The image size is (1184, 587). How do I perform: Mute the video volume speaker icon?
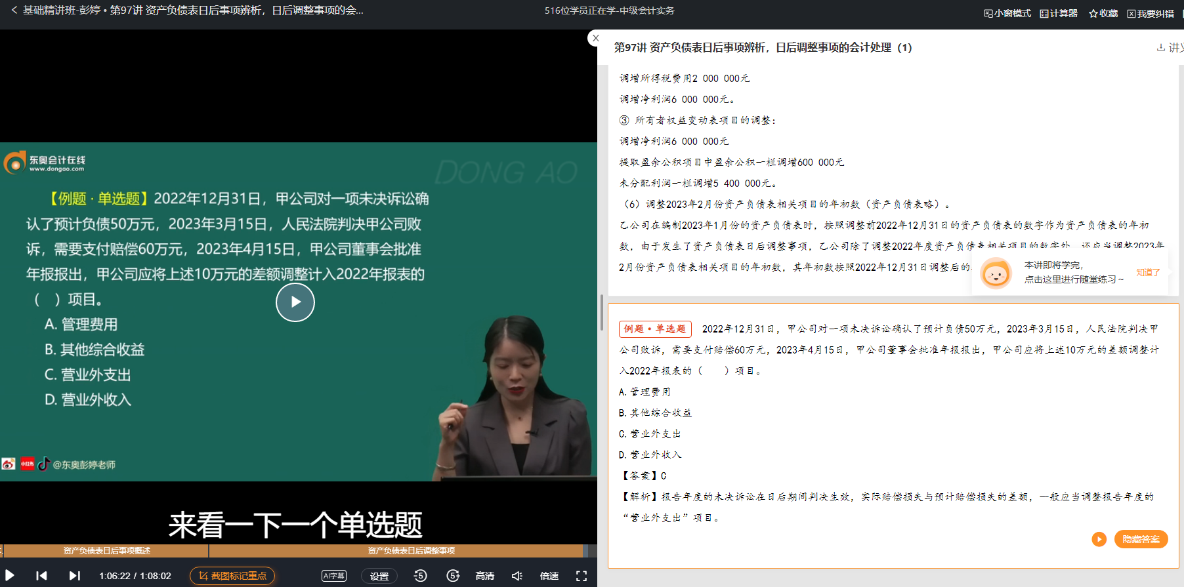pyautogui.click(x=517, y=576)
